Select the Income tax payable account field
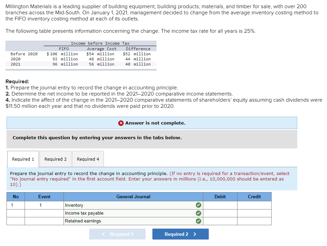 [x=133, y=213]
